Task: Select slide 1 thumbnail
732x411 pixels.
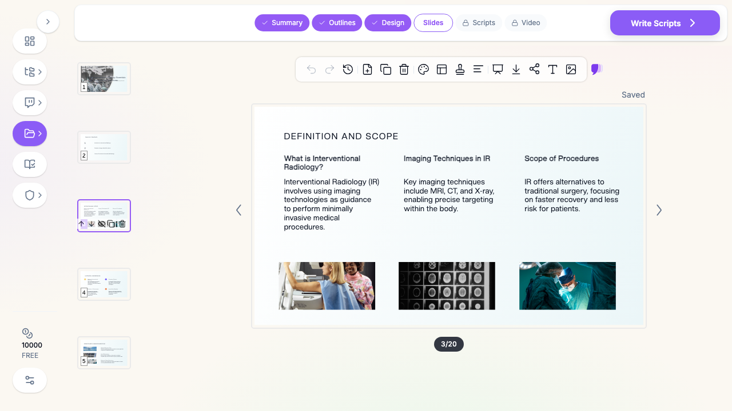Action: (x=104, y=79)
